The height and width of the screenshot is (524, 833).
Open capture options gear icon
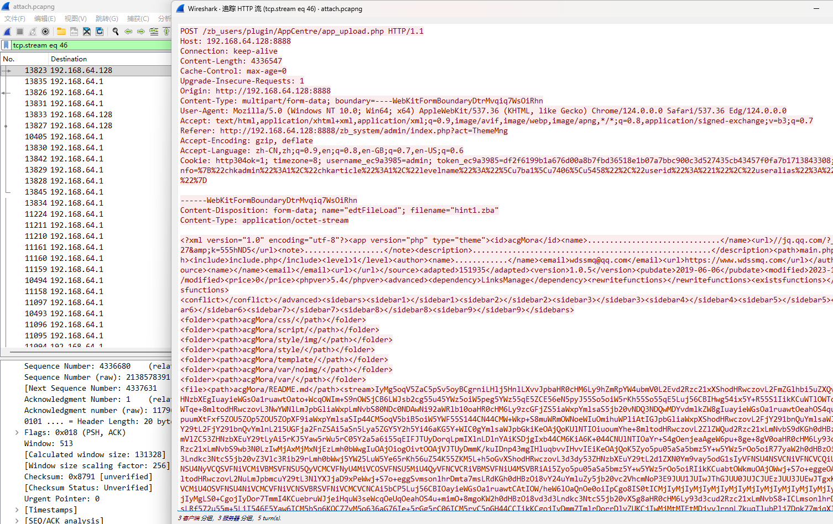point(45,32)
